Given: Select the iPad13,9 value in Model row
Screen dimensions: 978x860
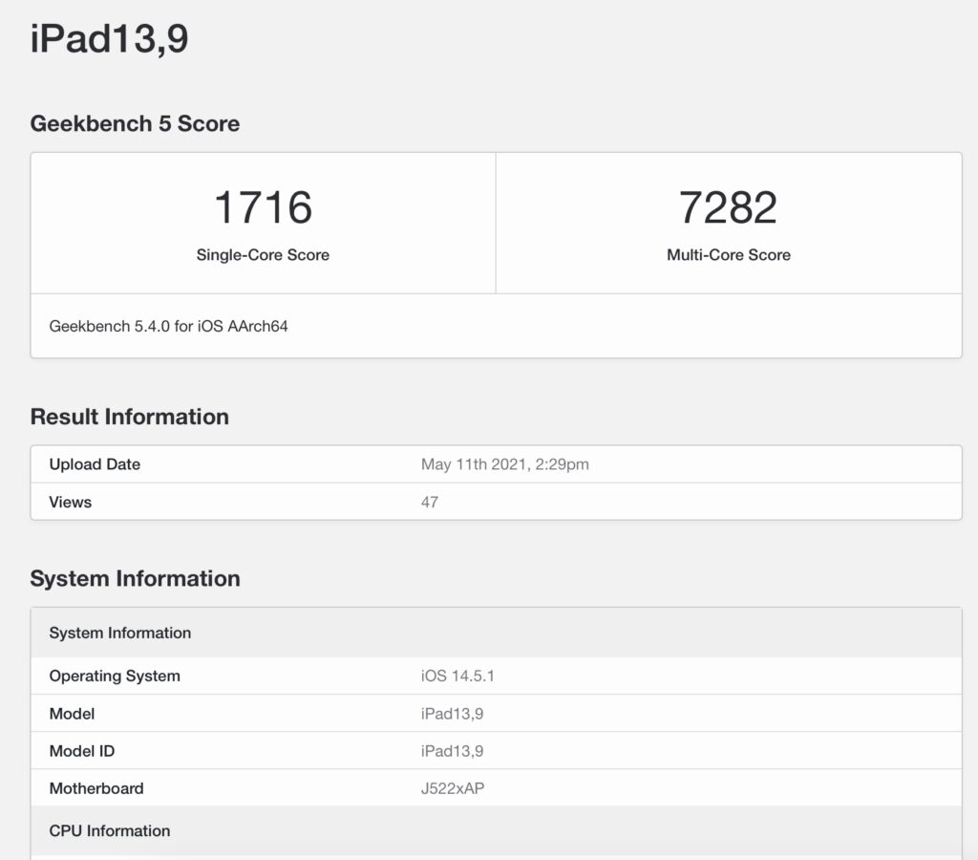Looking at the screenshot, I should [x=452, y=714].
